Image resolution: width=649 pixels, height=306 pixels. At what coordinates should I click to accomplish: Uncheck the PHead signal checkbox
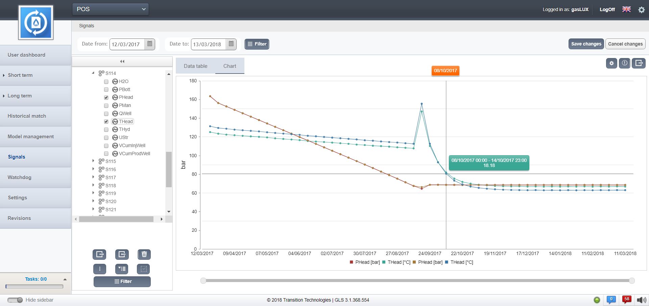pos(106,98)
